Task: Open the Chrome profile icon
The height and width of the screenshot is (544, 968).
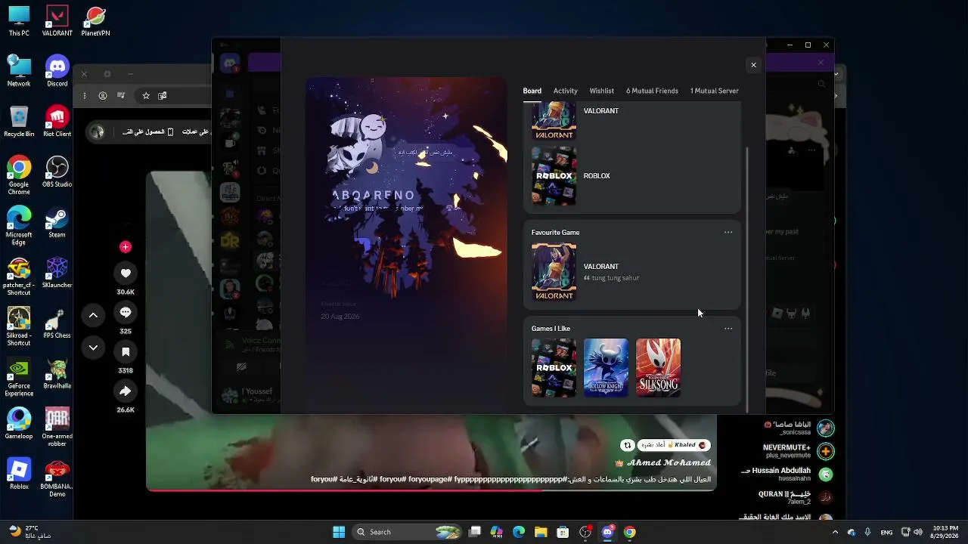Action: (103, 95)
